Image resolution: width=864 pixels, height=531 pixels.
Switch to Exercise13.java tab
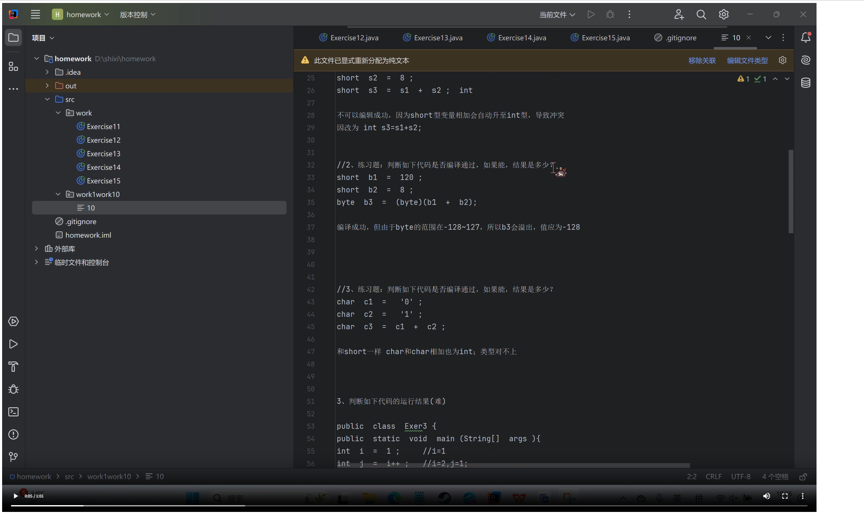click(438, 38)
